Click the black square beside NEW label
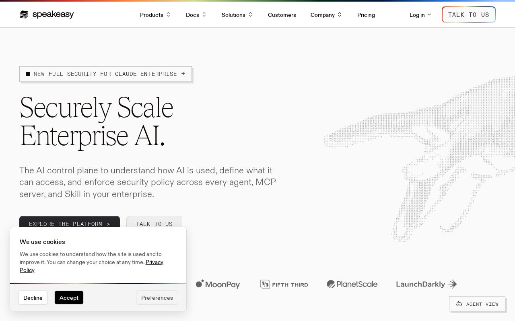The image size is (515, 321). pyautogui.click(x=28, y=74)
